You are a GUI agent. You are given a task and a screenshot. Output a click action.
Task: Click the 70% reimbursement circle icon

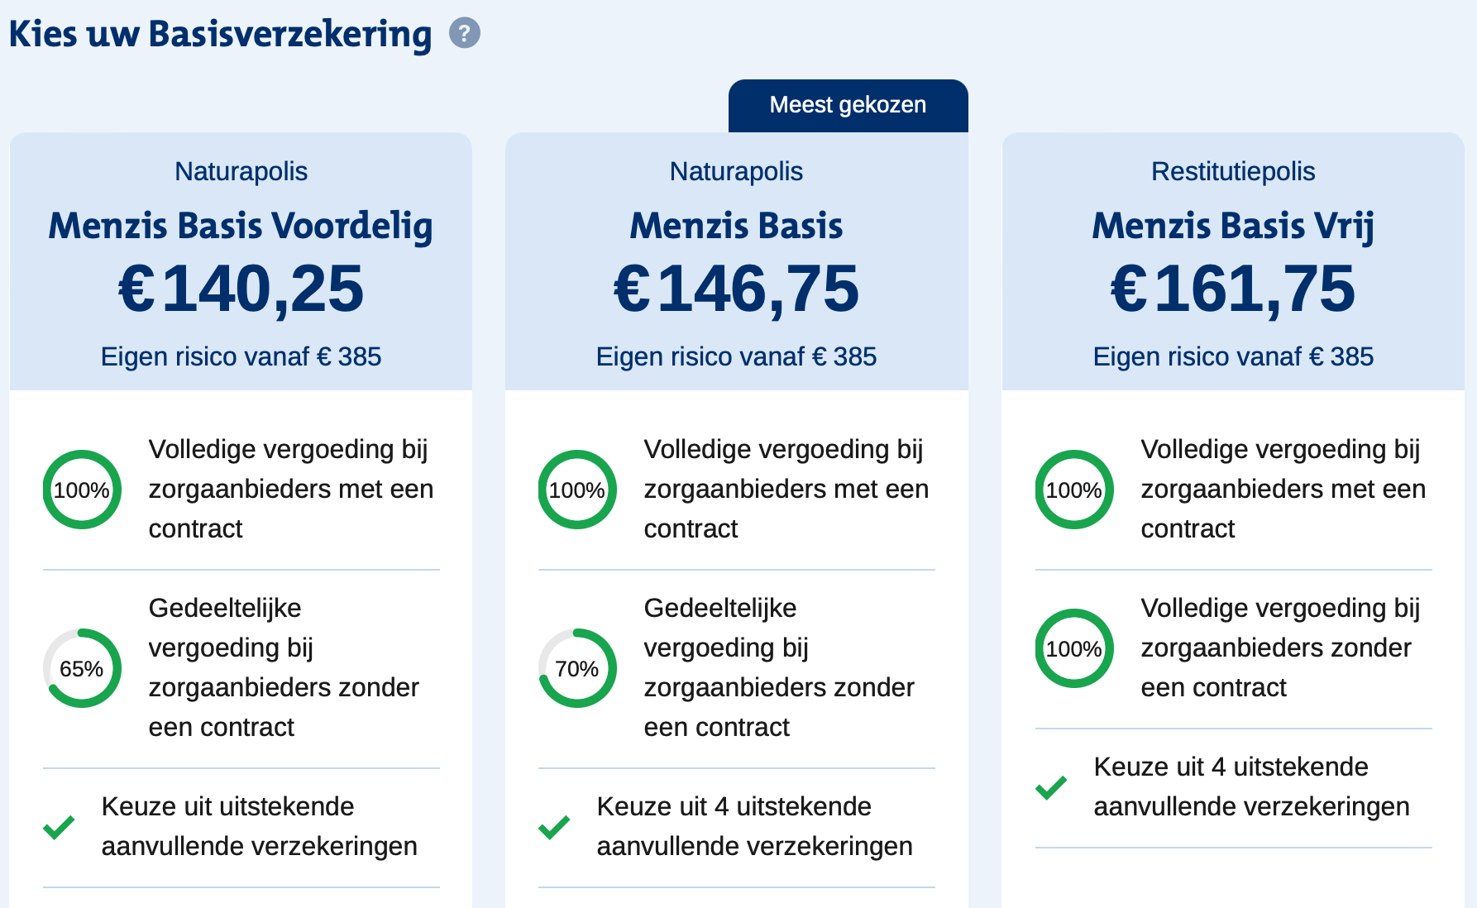(577, 668)
